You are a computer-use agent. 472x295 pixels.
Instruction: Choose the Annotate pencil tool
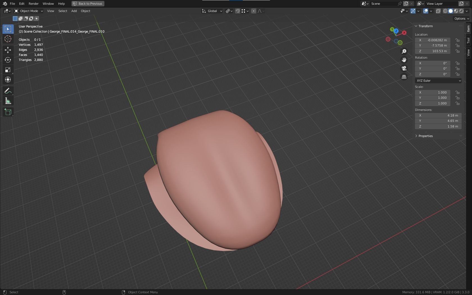pyautogui.click(x=8, y=91)
